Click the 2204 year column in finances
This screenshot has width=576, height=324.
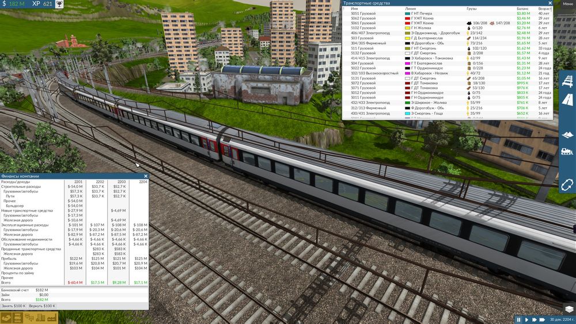coord(143,182)
